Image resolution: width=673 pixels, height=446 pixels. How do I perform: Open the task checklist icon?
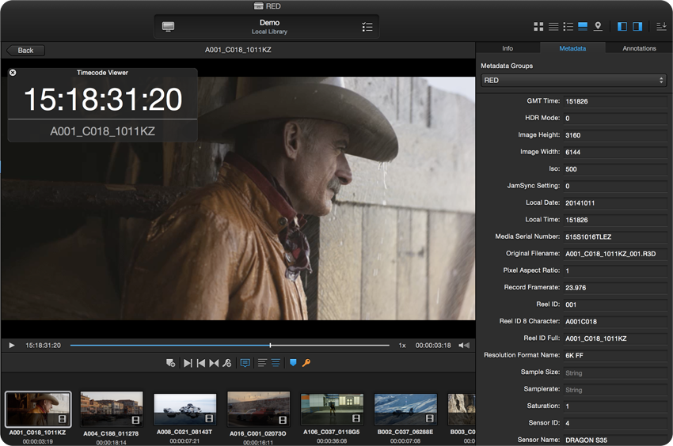367,27
